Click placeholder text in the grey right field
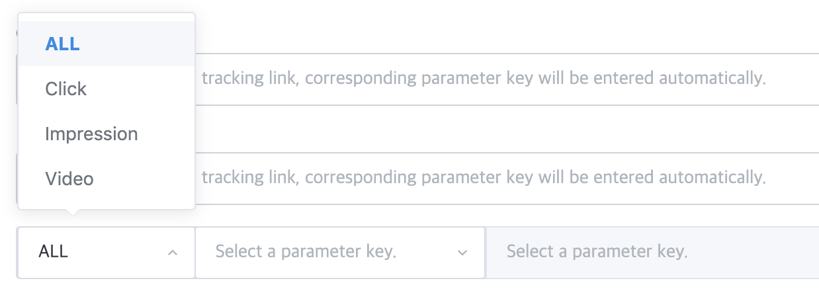The width and height of the screenshot is (819, 295). [x=597, y=252]
